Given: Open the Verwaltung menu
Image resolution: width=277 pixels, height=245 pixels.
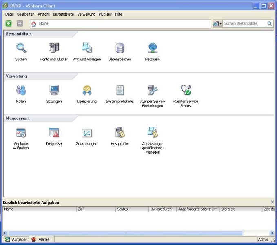Looking at the screenshot, I should (86, 14).
